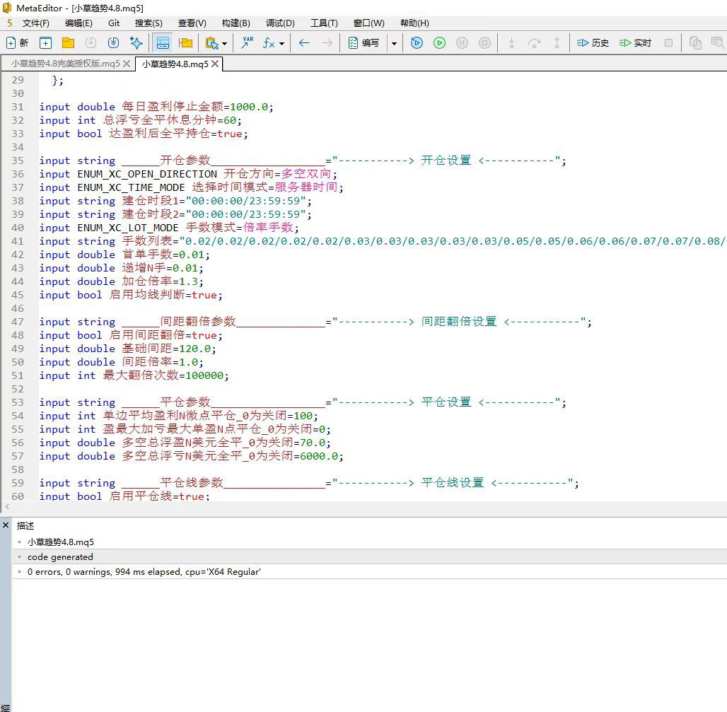
Task: Click the clipboard cursor toolbar icon
Action: point(212,43)
